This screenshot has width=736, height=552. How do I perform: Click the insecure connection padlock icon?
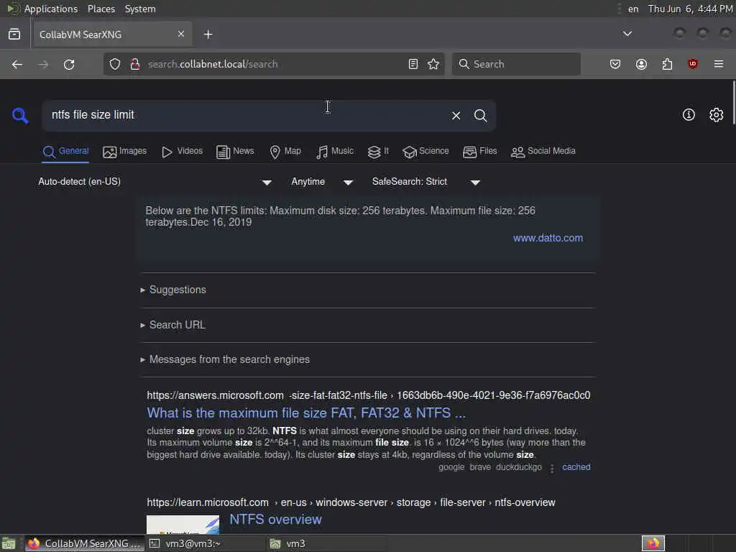pyautogui.click(x=134, y=64)
